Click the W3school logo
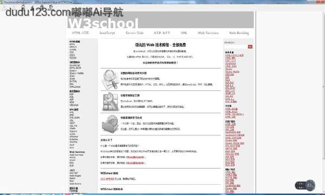 103,23
